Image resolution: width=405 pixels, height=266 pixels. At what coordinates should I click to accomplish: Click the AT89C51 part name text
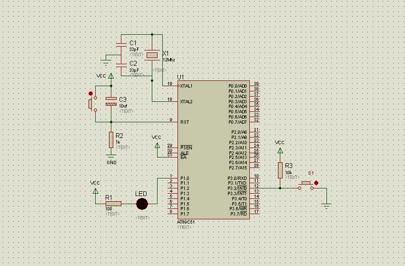point(186,222)
